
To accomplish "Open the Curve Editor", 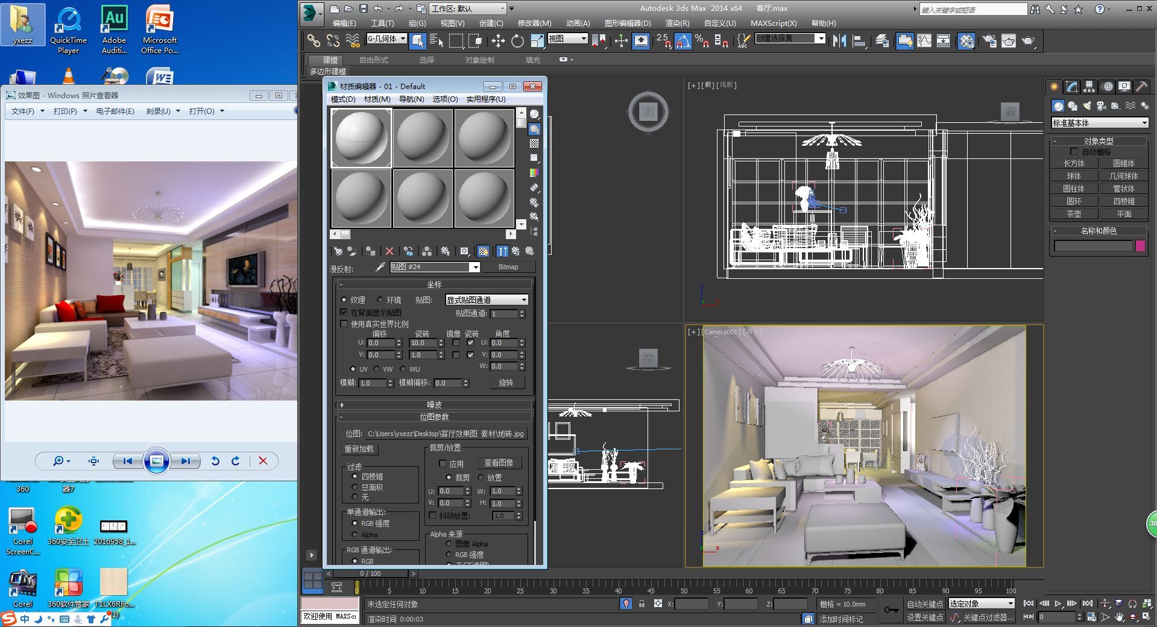I will [x=924, y=40].
